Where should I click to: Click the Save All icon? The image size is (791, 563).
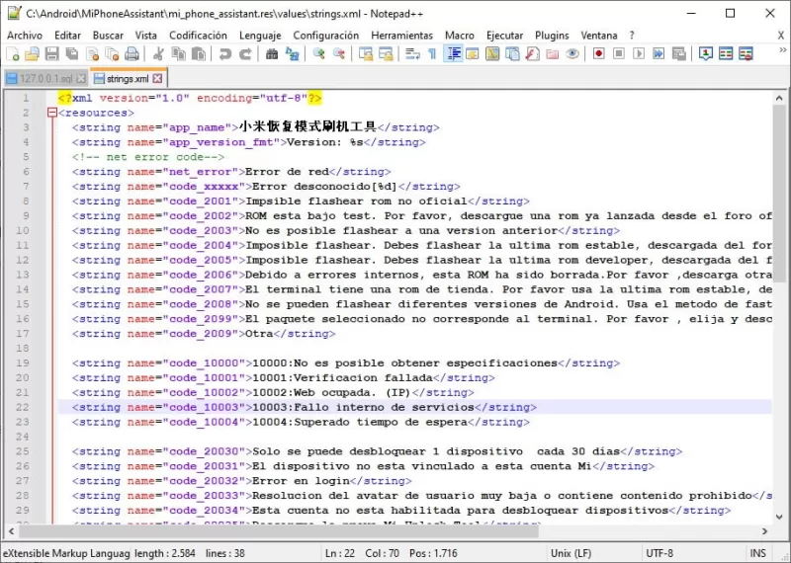click(71, 53)
